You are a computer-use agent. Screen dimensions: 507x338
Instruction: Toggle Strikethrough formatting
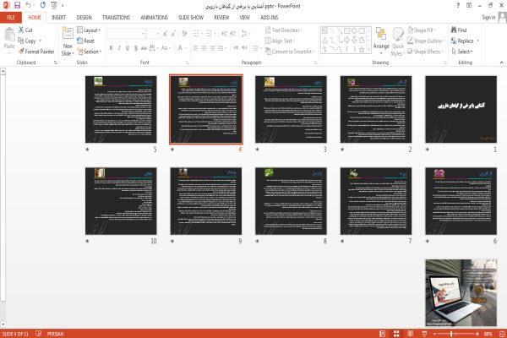tap(144, 48)
